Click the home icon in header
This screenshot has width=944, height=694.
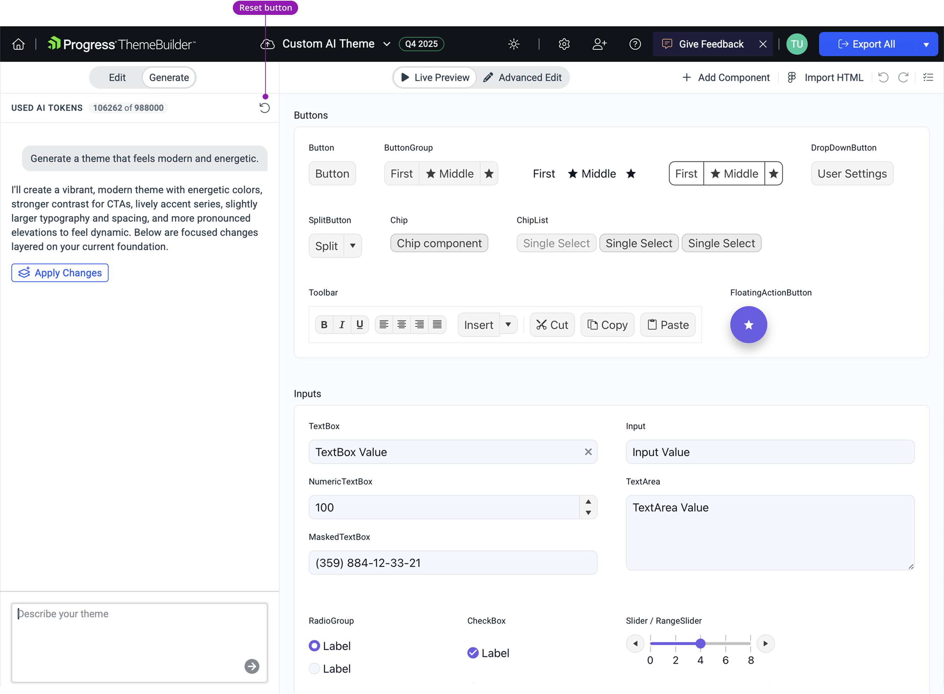click(x=18, y=44)
